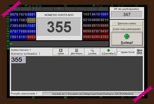The width and height of the screenshot is (154, 104).
Task: Click number cell 8699
Action: coord(87,31)
